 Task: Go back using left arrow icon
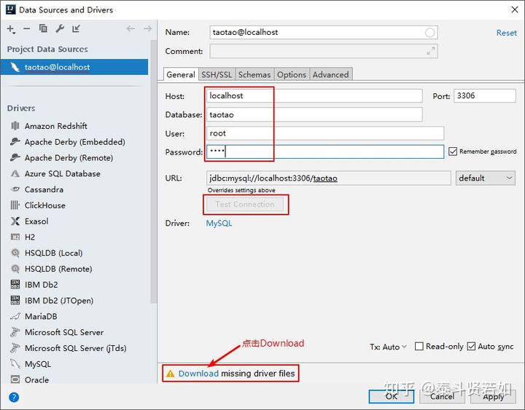pyautogui.click(x=131, y=28)
